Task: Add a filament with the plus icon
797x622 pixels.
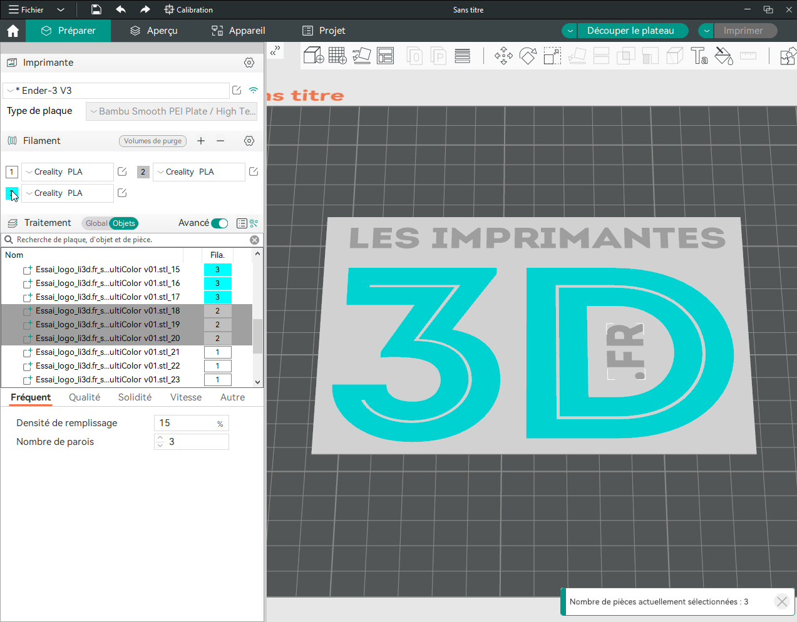Action: [x=201, y=141]
